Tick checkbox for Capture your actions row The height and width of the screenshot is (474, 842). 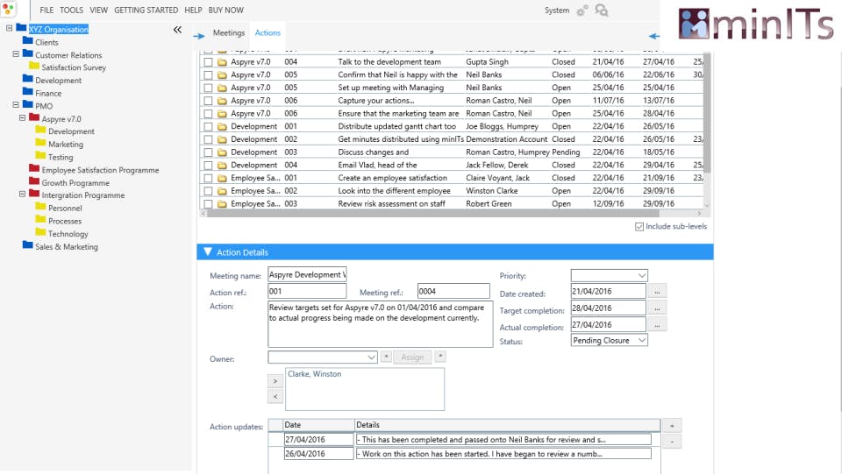209,101
